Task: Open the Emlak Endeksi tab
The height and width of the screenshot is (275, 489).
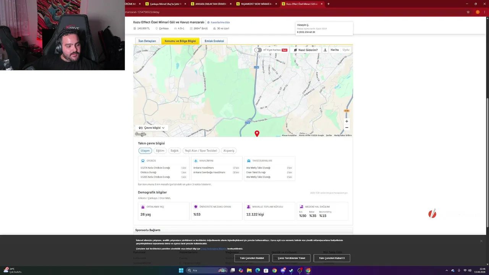Action: (x=214, y=41)
